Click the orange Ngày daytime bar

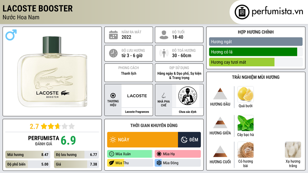[x=143, y=140]
